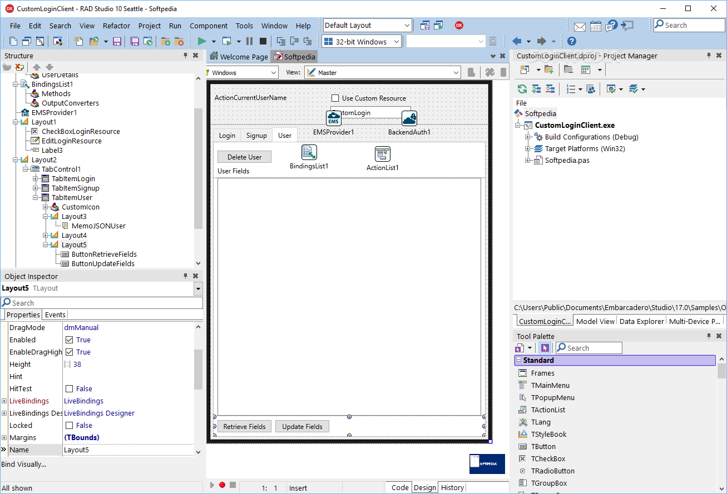Viewport: 727px width, 494px height.
Task: Toggle the Locked False checkbox
Action: pos(70,426)
